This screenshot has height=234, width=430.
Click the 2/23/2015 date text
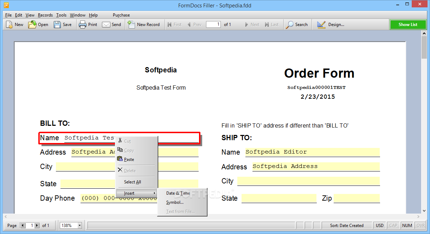coord(318,97)
